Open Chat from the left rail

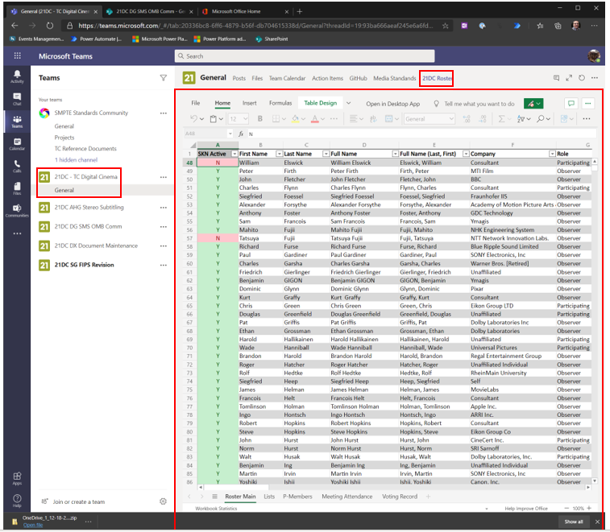tap(17, 98)
